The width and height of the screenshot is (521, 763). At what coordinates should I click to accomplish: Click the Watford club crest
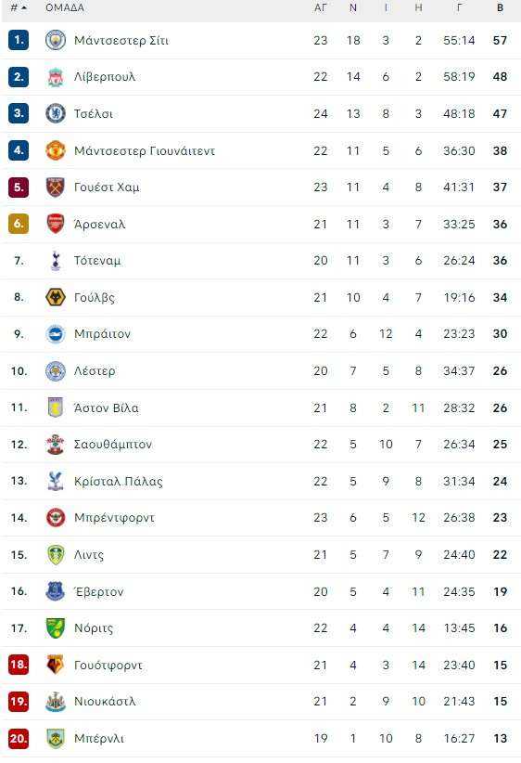(x=56, y=665)
